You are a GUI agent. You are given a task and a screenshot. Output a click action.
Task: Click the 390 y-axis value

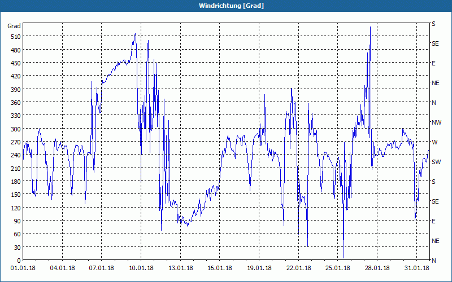click(x=16, y=90)
